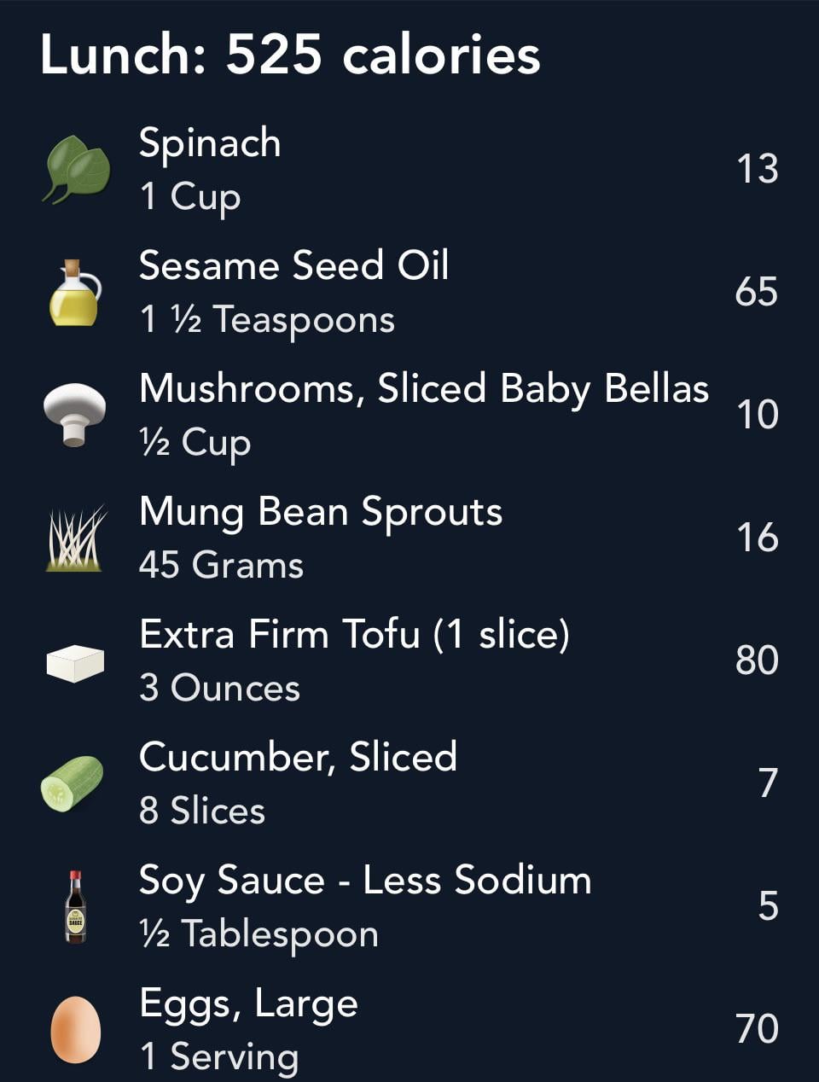
Task: Tap the sliced cucumber icon
Action: tap(73, 783)
